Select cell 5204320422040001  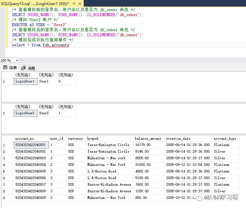tap(31, 145)
